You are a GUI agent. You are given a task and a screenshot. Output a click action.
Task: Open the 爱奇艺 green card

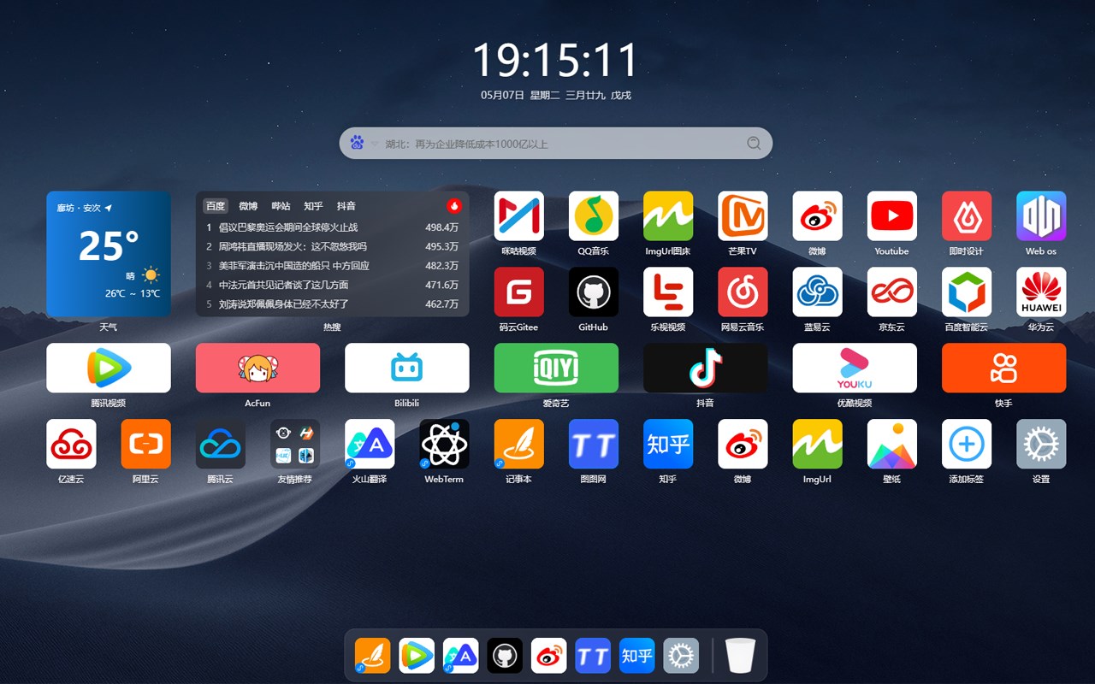click(x=556, y=368)
